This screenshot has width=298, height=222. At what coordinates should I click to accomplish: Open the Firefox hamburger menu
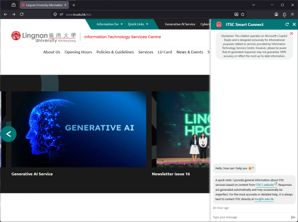tap(292, 14)
